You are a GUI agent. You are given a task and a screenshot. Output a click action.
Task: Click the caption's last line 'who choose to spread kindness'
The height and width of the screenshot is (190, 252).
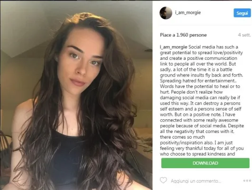(x=197, y=154)
